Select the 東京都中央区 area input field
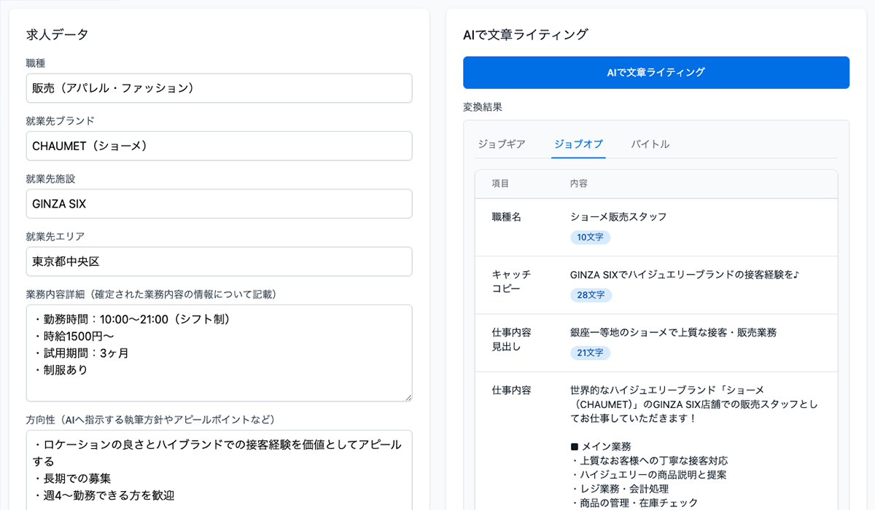This screenshot has height=510, width=875. 219,262
